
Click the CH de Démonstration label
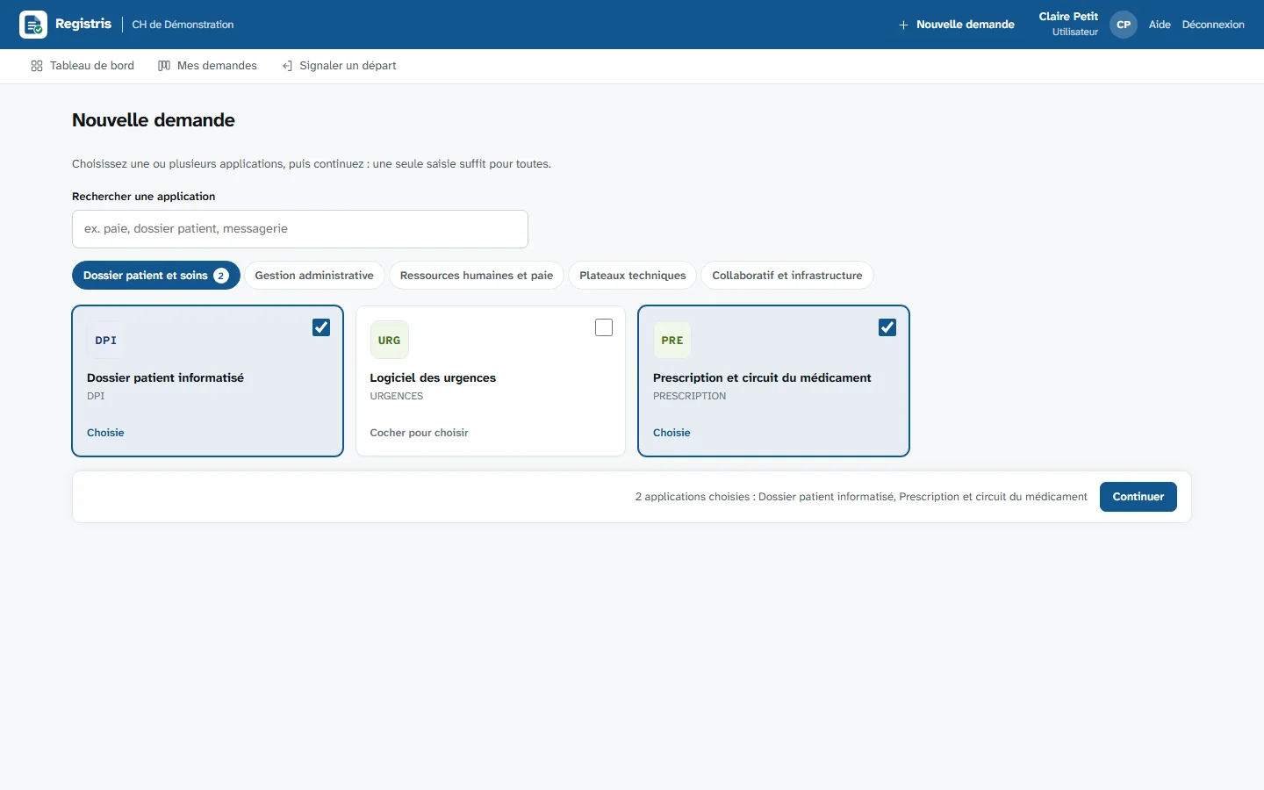click(x=183, y=25)
